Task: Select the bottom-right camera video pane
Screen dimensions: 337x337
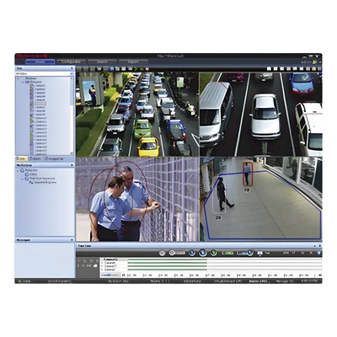Action: click(261, 199)
